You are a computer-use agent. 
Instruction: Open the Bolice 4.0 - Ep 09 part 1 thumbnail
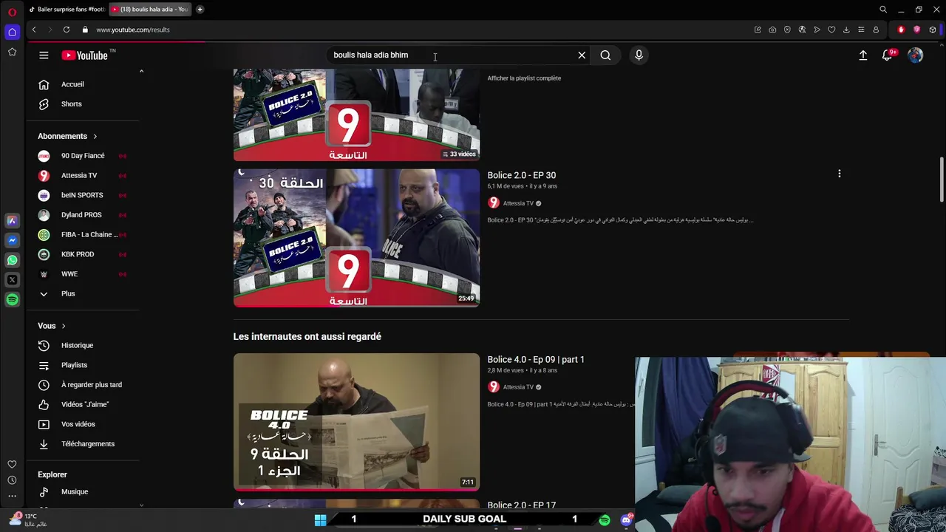[x=356, y=422]
